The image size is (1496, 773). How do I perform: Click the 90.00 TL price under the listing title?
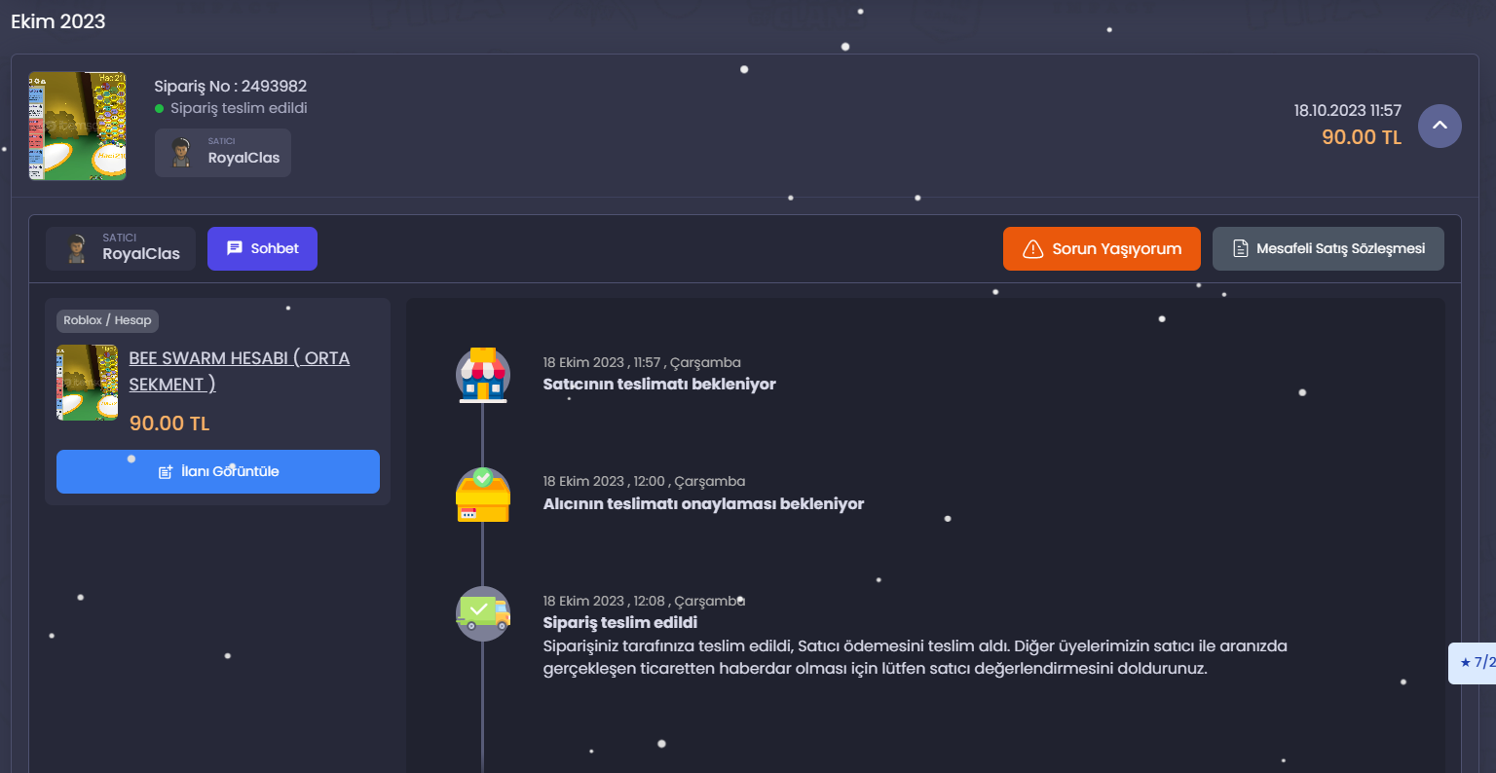click(169, 423)
